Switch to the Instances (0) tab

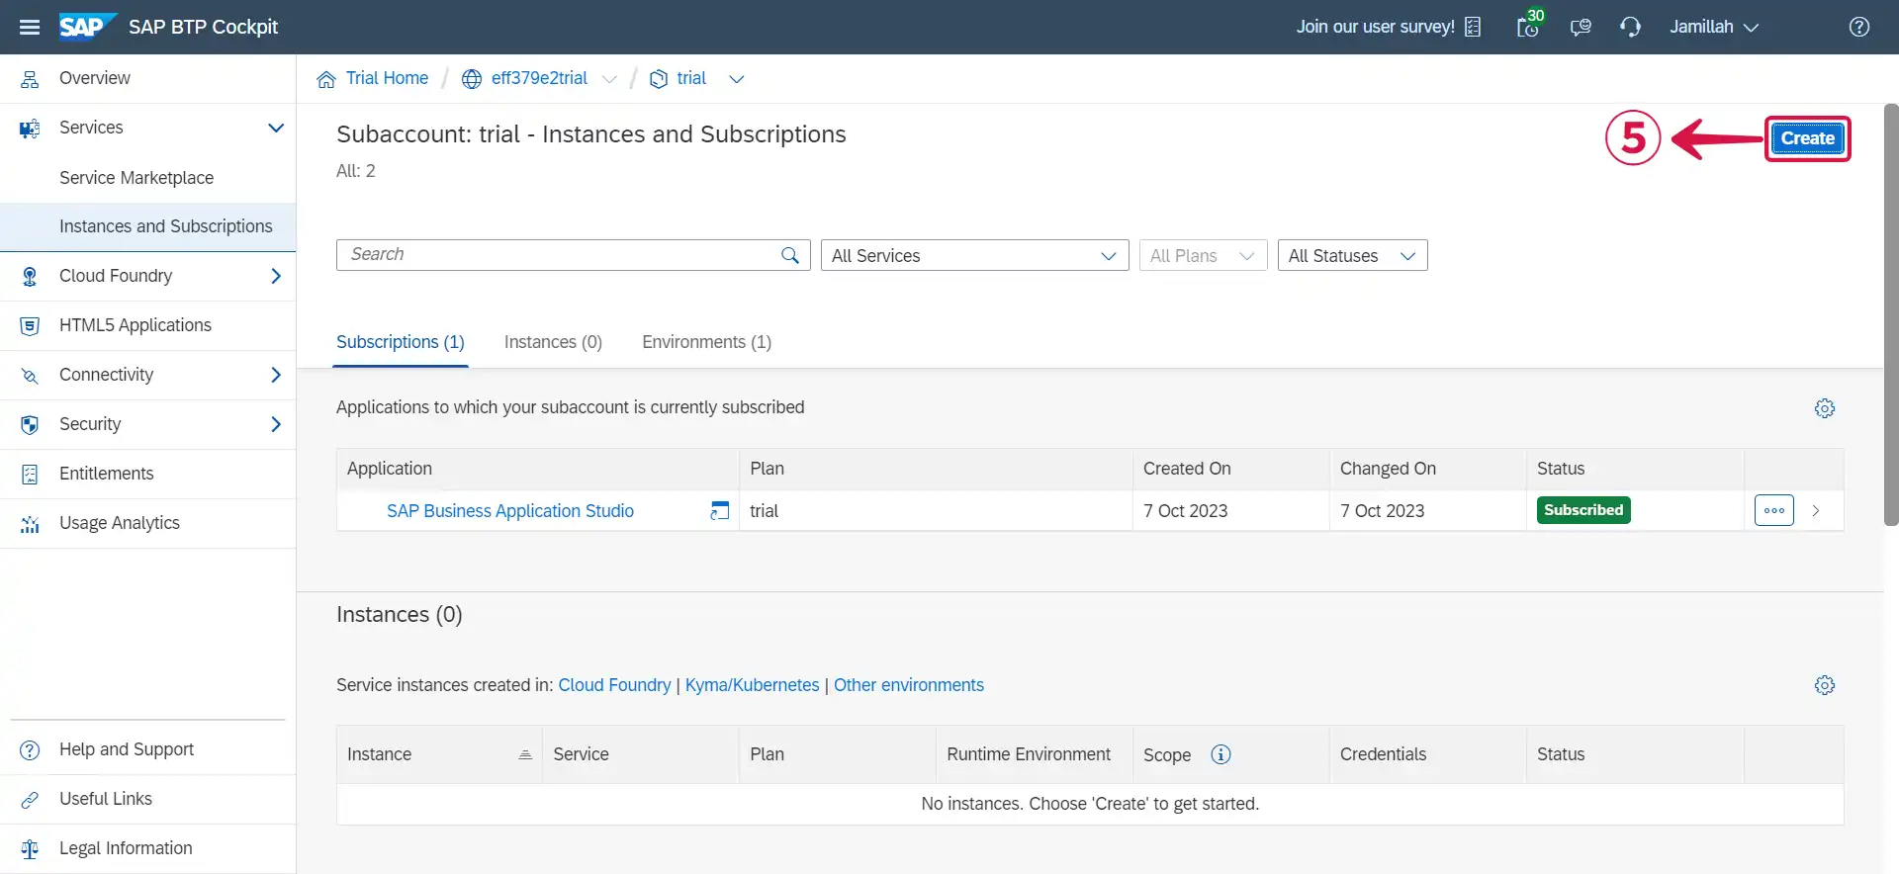click(x=553, y=342)
